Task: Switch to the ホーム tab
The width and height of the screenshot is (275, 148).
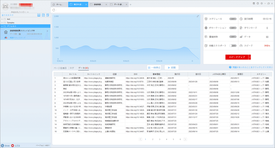Action: click(x=59, y=4)
